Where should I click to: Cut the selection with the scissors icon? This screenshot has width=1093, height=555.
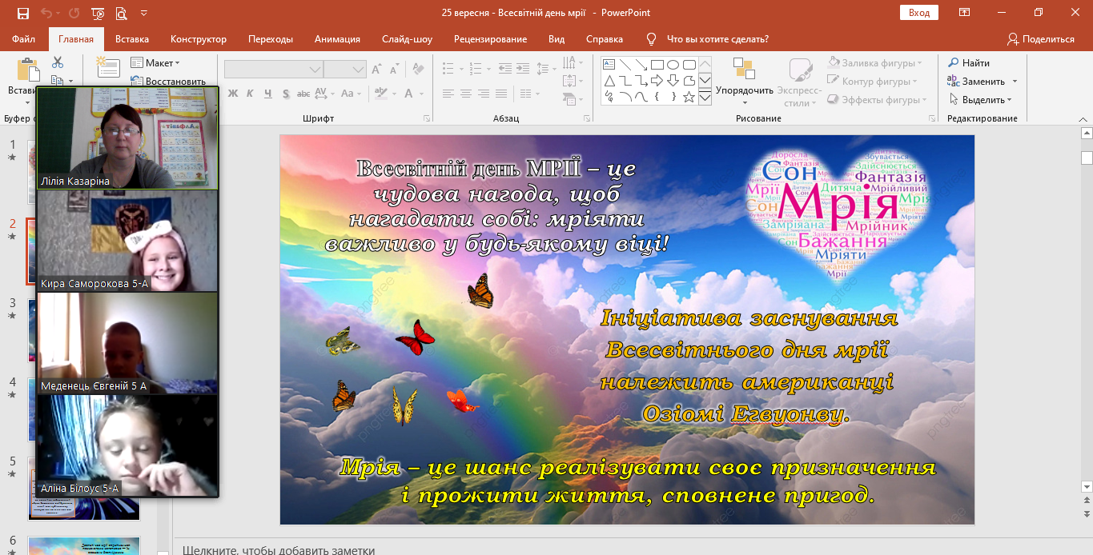coord(58,62)
